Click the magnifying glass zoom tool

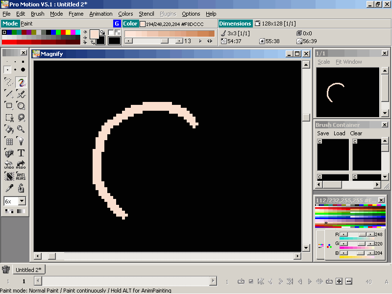pos(21,129)
